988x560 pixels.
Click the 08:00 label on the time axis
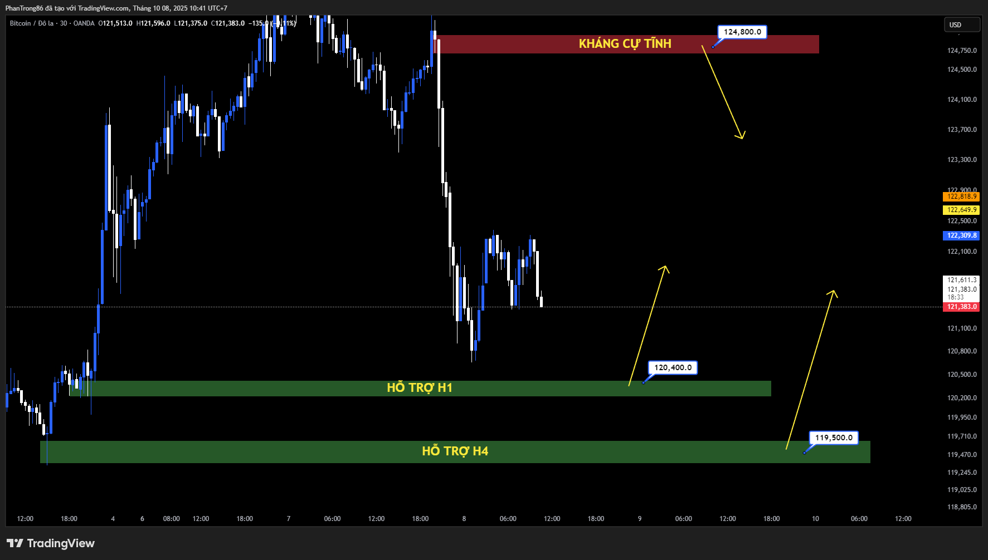click(171, 519)
